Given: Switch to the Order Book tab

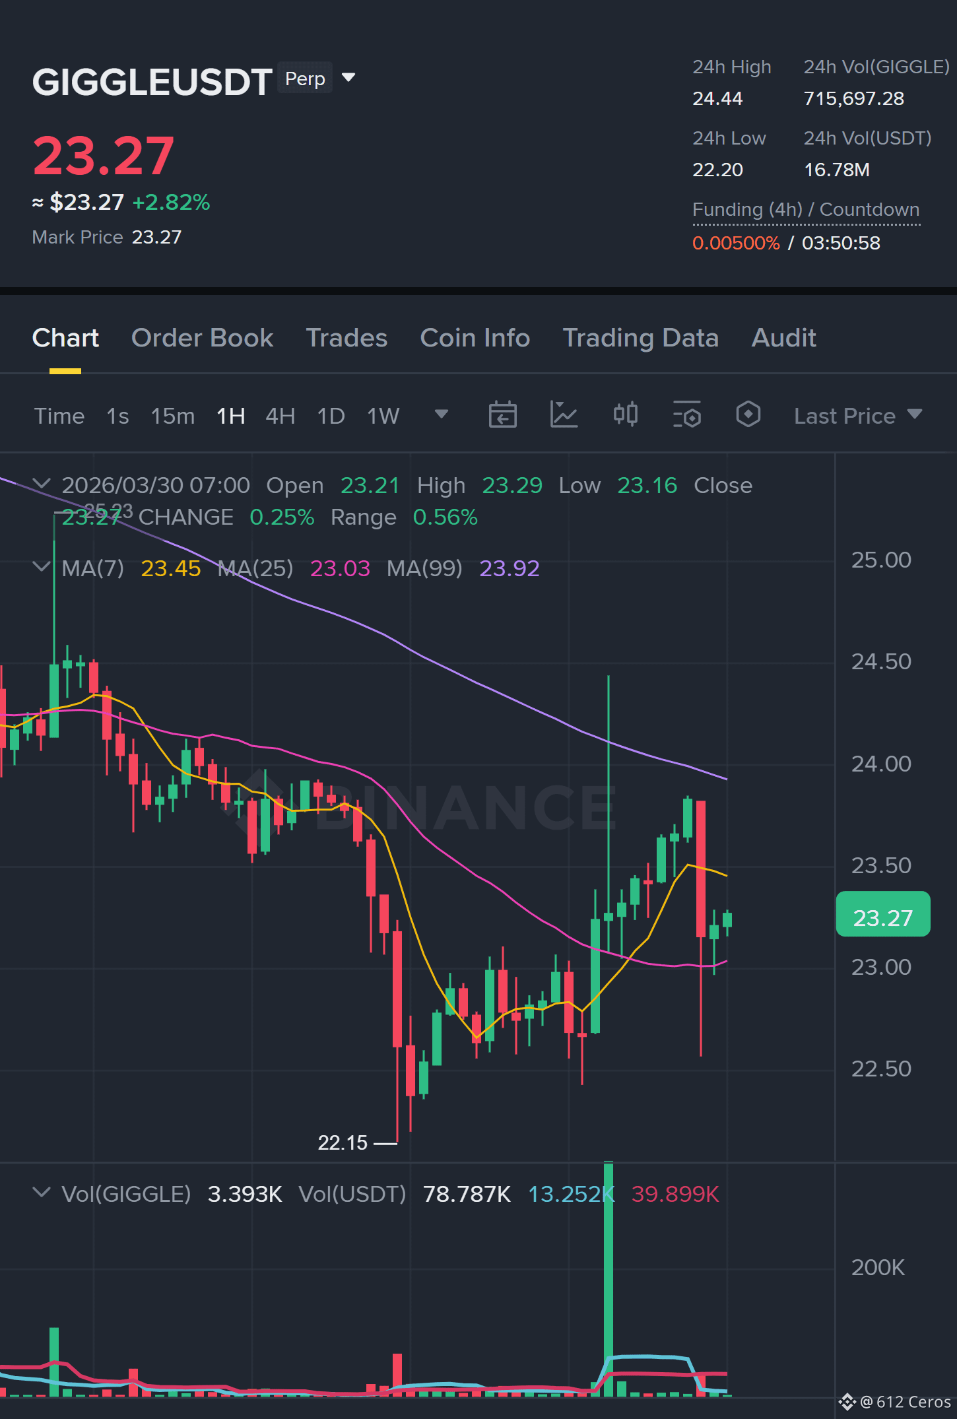Looking at the screenshot, I should pos(203,338).
